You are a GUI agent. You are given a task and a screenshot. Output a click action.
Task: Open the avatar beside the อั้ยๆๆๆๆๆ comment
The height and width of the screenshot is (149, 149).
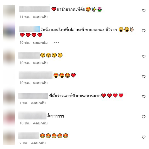click(9, 118)
